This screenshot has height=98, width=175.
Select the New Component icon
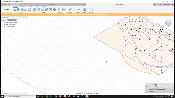[x=59, y=10]
